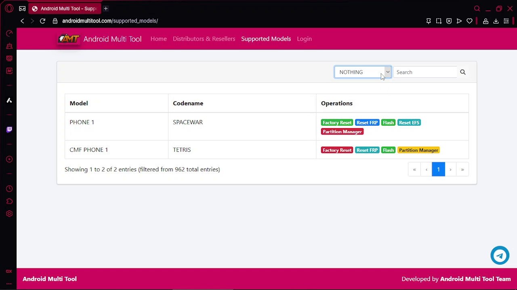The image size is (517, 290).
Task: Click the TETRIS codename cell
Action: [x=242, y=150]
